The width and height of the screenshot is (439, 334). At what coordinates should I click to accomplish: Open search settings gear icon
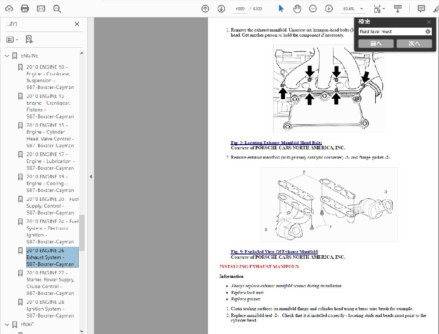[428, 31]
